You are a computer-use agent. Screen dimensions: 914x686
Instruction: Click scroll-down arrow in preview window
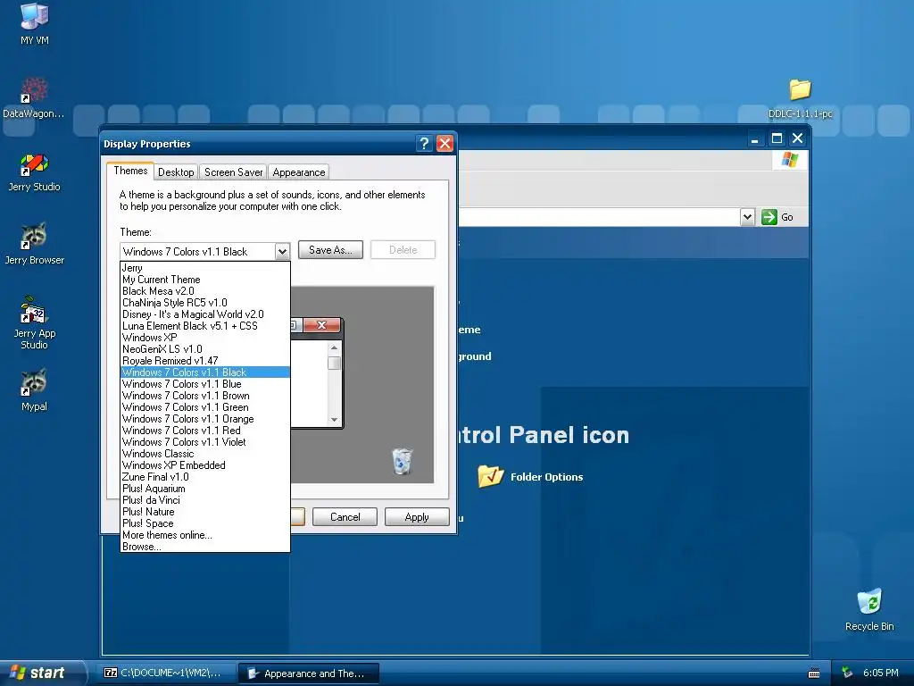pos(334,420)
